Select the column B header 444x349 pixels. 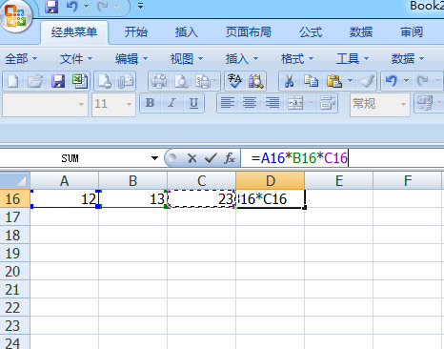tap(132, 180)
